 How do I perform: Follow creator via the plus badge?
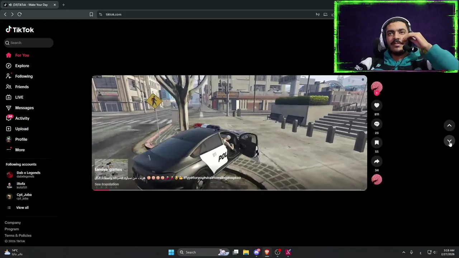click(x=377, y=93)
